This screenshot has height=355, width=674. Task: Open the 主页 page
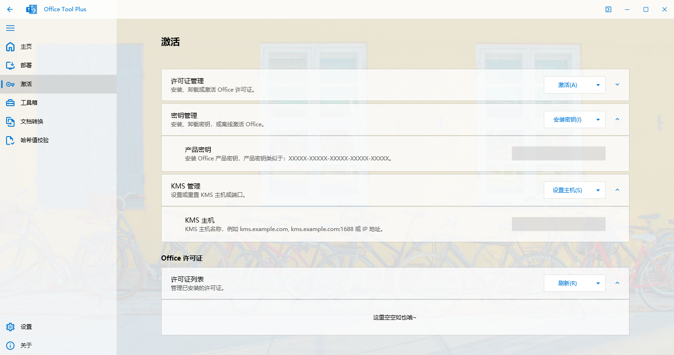(58, 47)
